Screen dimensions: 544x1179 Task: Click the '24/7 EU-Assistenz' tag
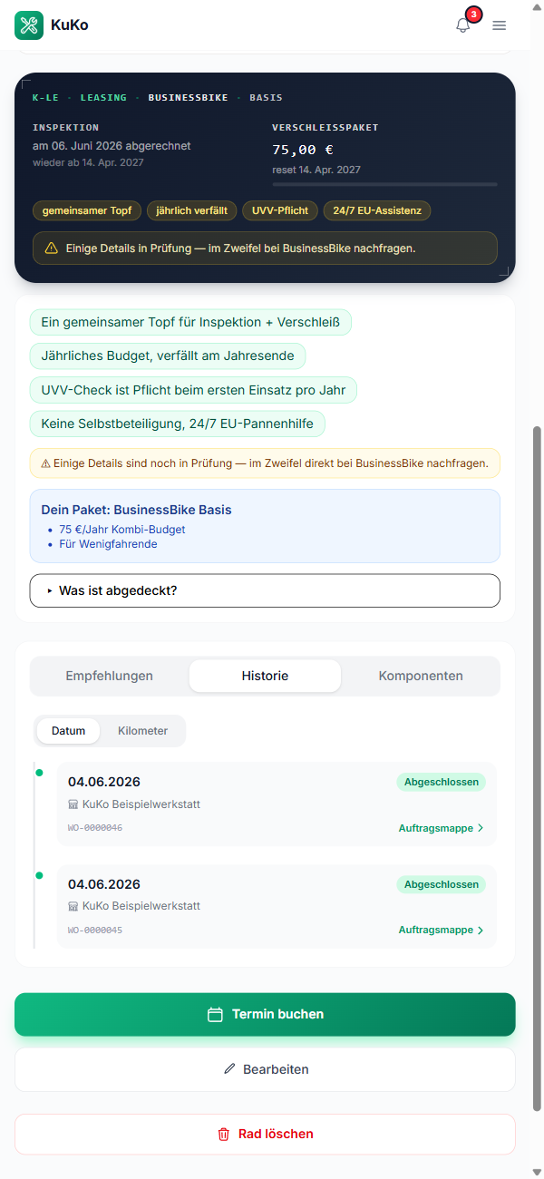(x=377, y=211)
